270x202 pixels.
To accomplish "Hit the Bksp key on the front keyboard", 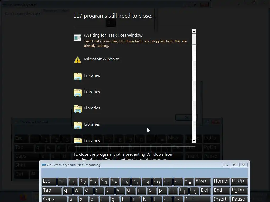I will tap(203, 181).
